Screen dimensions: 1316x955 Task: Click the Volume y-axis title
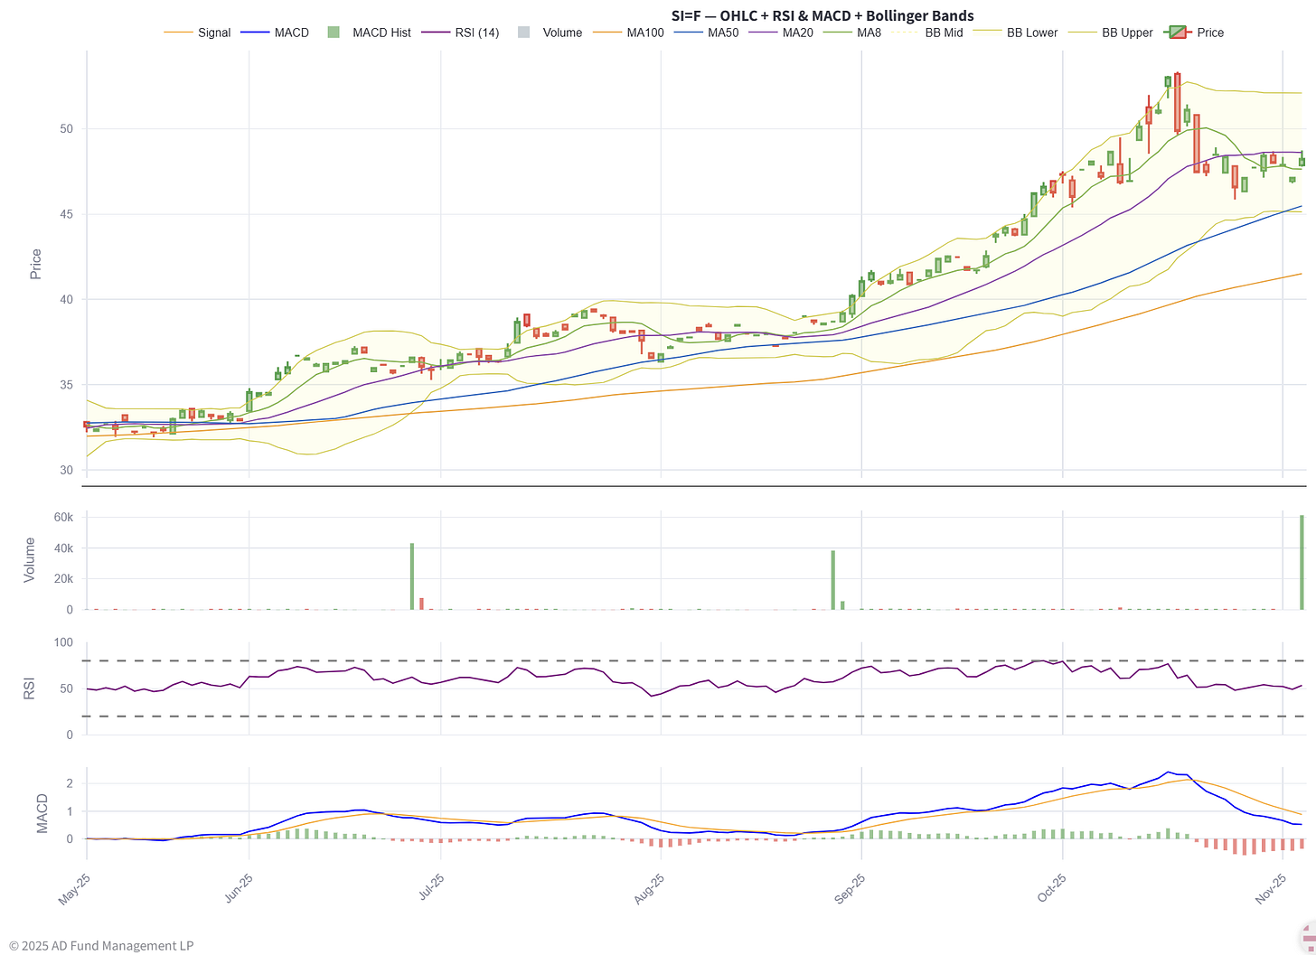point(30,559)
